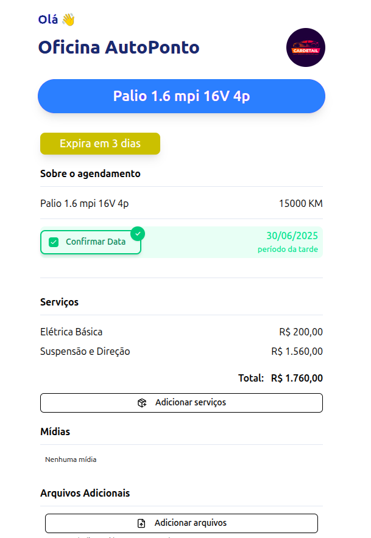Viewport: 371px width, 538px height.
Task: Click the Arquivos Adicionais section heading
Action: [85, 493]
